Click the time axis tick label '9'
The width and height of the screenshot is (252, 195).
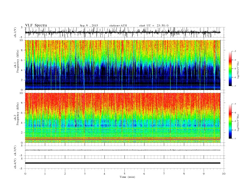pyautogui.click(x=204, y=174)
